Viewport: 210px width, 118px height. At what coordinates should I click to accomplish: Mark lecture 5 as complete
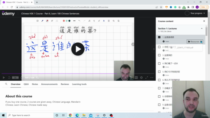(159, 72)
